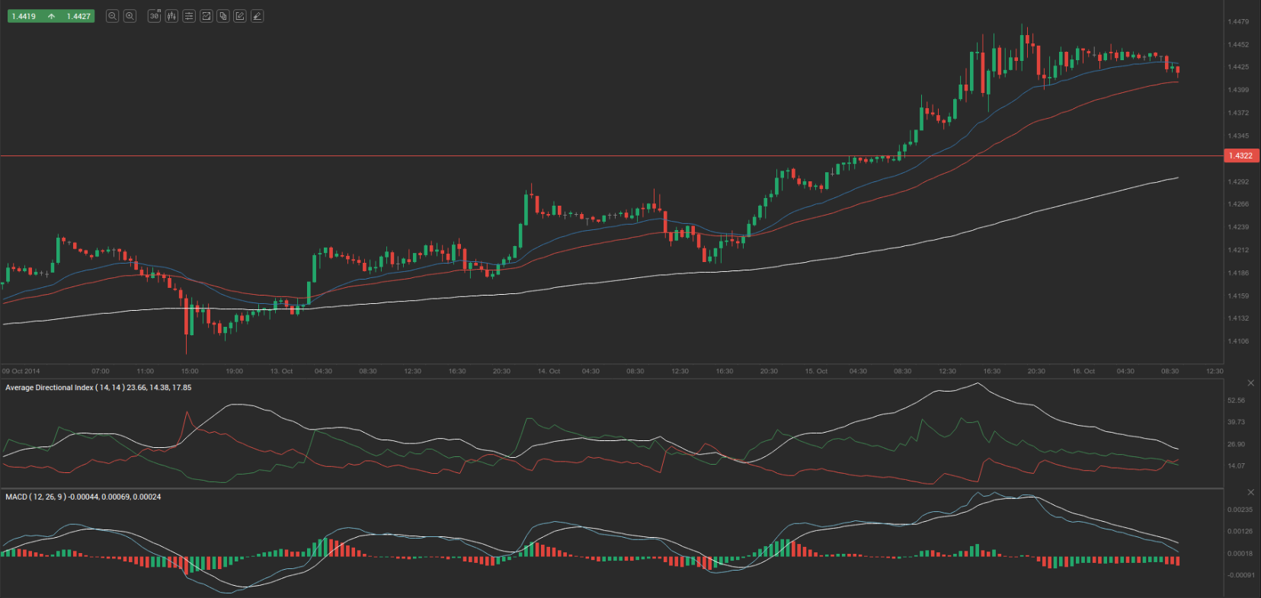This screenshot has height=598, width=1261.
Task: Select the red 1.4322 price level tag
Action: coord(1240,155)
